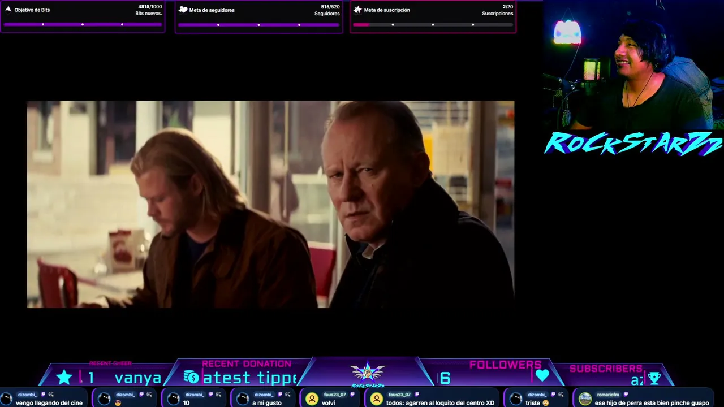The image size is (724, 407).
Task: Click the faus23_07 avatar beside 'volví'
Action: point(312,399)
